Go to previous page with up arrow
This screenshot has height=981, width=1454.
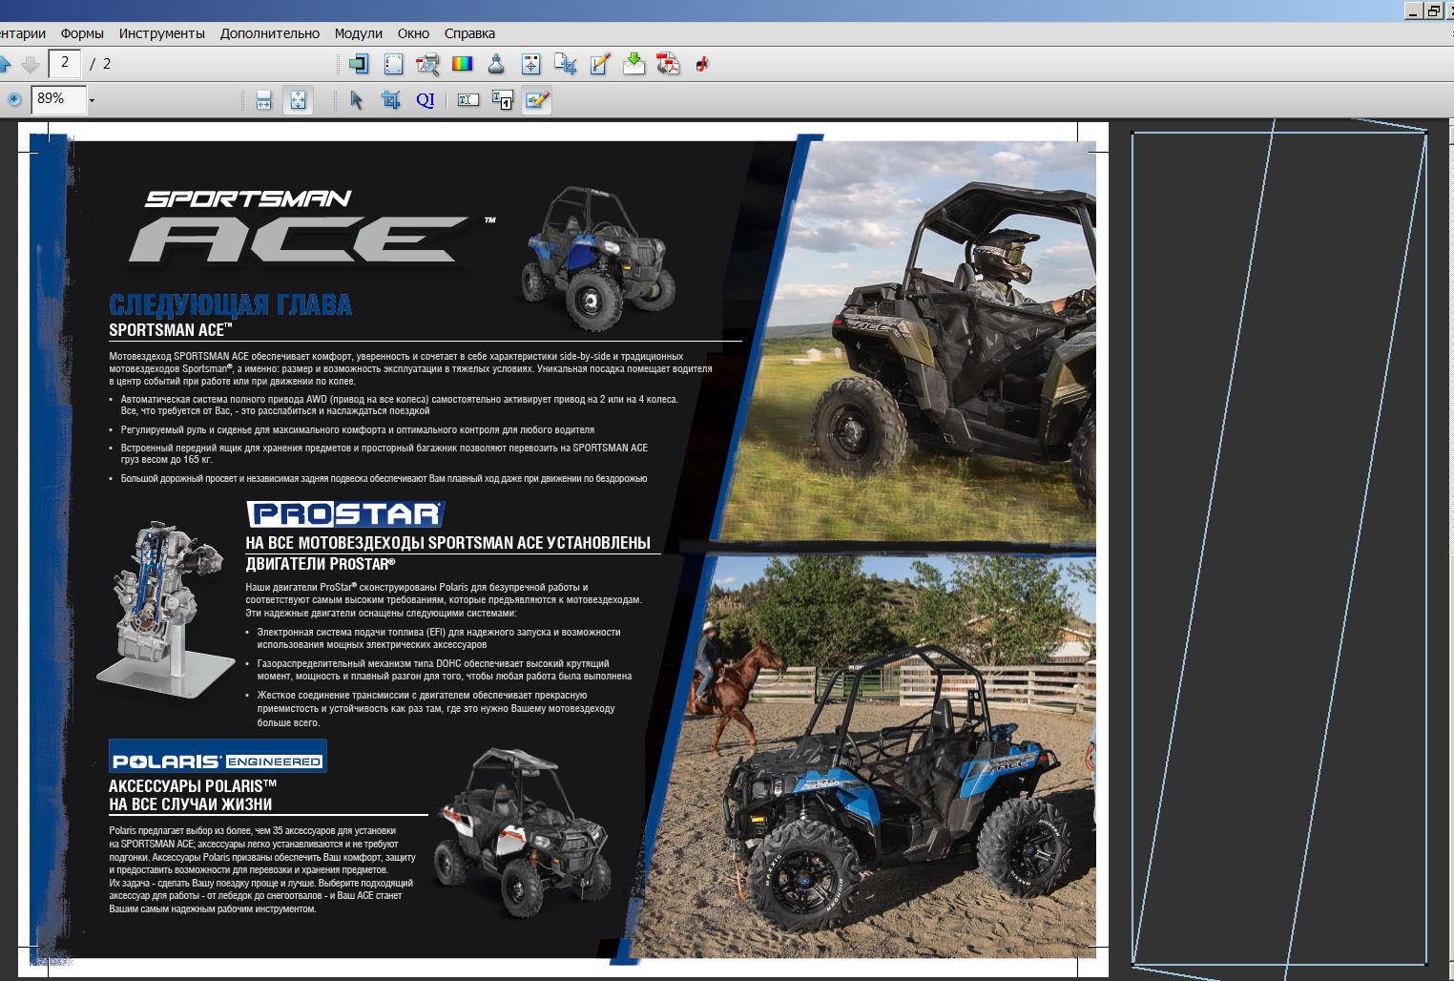click(5, 64)
